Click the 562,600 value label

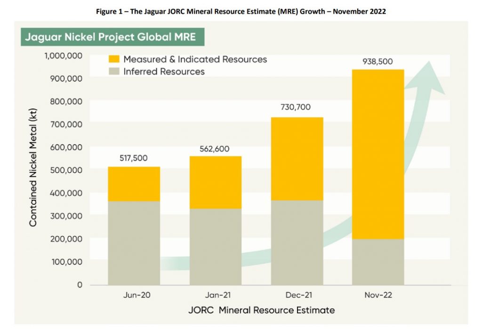(215, 149)
